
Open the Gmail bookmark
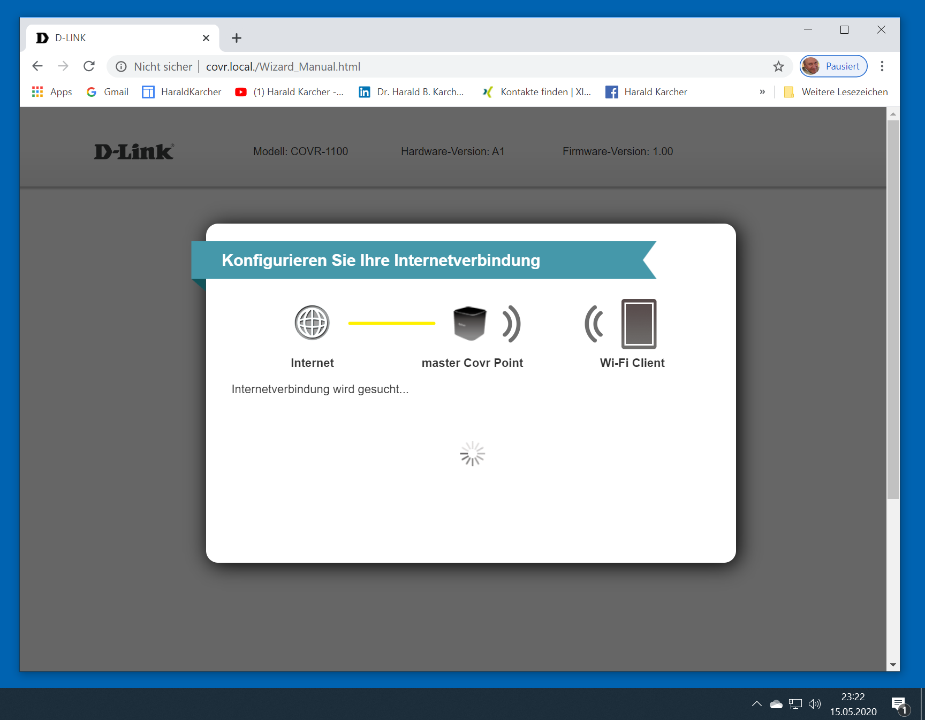pyautogui.click(x=108, y=92)
